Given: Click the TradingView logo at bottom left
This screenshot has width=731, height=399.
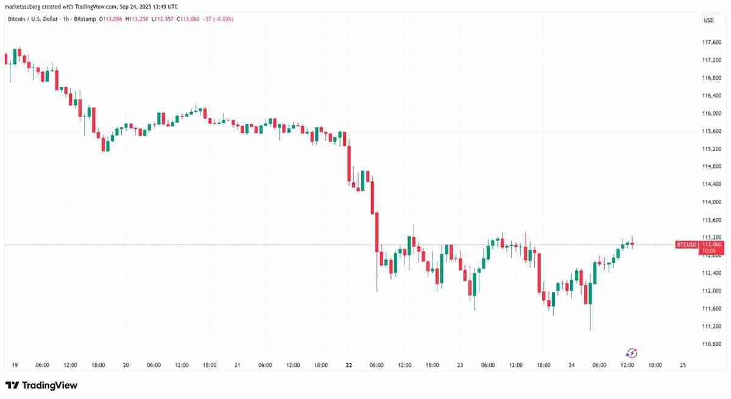Looking at the screenshot, I should (x=41, y=386).
